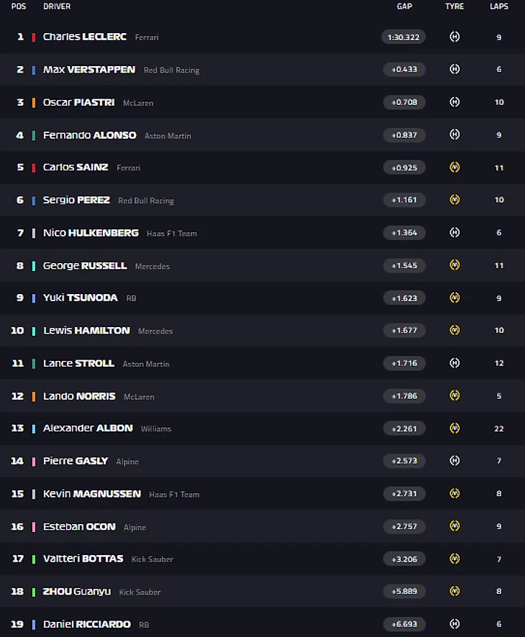Select Oscar Piastri's driver name
This screenshot has height=637, width=525.
tap(78, 102)
